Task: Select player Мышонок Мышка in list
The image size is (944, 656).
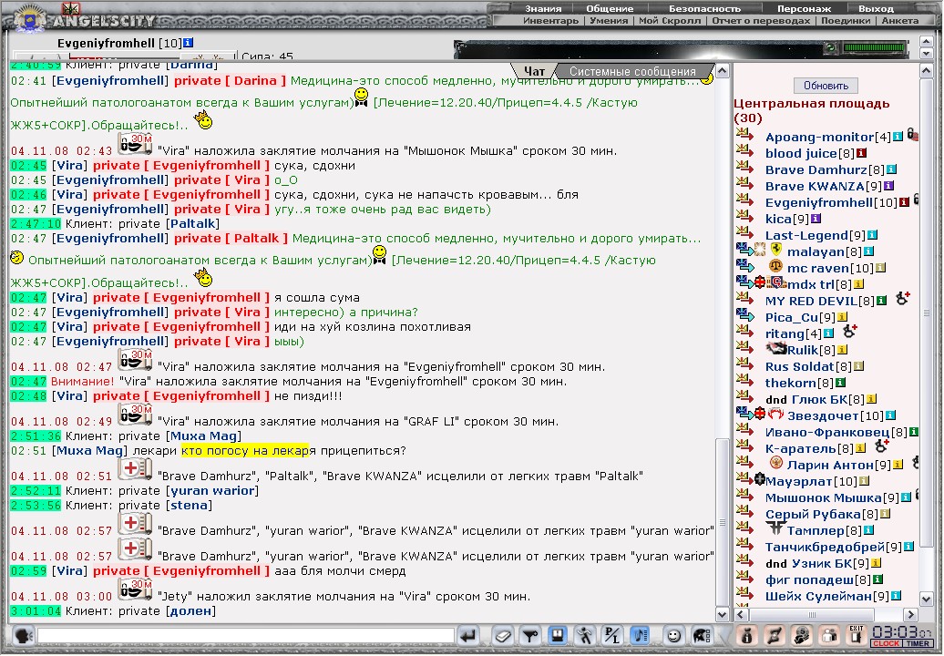Action: point(823,497)
